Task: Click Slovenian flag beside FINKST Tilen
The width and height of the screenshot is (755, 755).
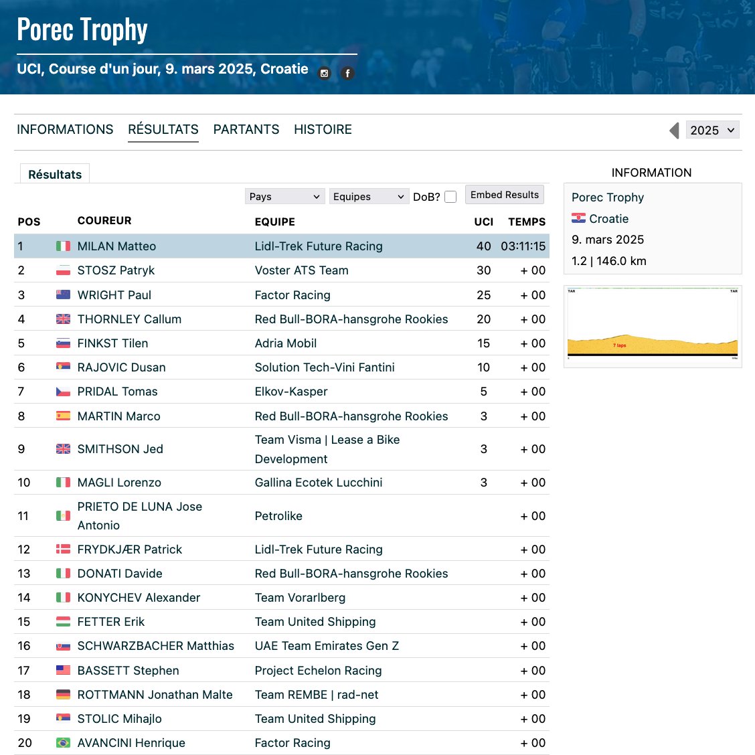Action: coord(63,343)
